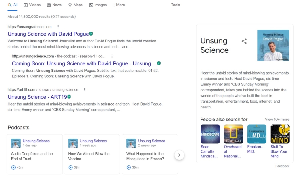Open Unsung Science cover image in knowledge panel
The image size is (296, 185).
273,45
